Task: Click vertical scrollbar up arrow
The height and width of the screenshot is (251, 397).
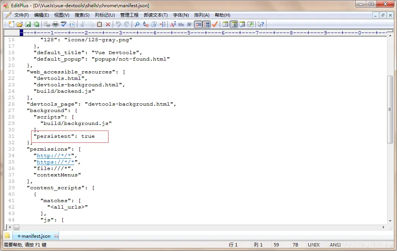Action: point(390,36)
